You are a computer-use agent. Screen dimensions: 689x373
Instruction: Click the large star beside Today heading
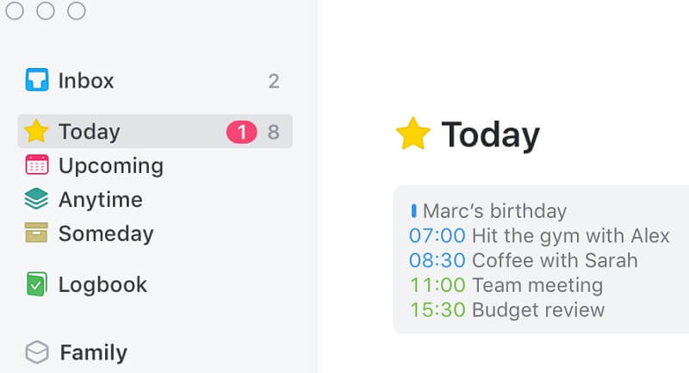(413, 134)
